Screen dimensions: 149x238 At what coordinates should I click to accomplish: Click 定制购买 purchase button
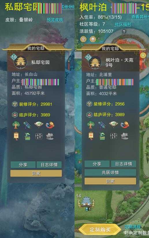pyautogui.click(x=100, y=229)
